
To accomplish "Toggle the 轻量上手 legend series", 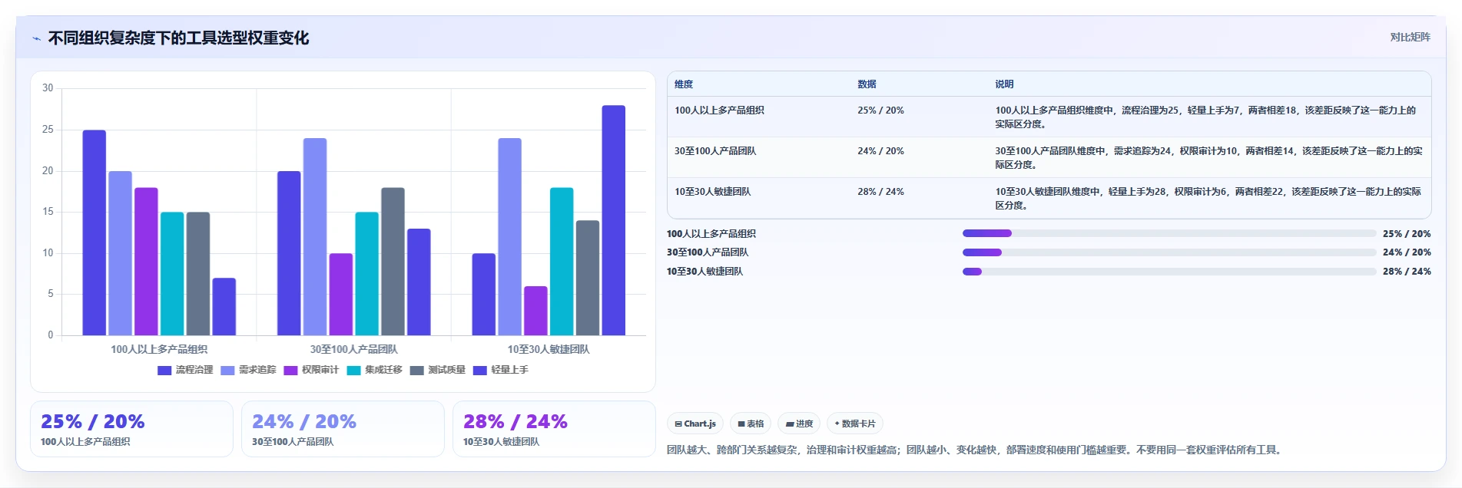I will [x=501, y=370].
